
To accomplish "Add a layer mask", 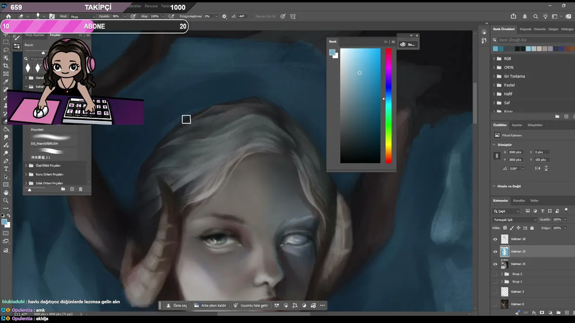I will click(542, 313).
